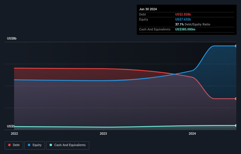Click the US$8b y-axis label
Screen dimensions: 241x154
[12, 38]
